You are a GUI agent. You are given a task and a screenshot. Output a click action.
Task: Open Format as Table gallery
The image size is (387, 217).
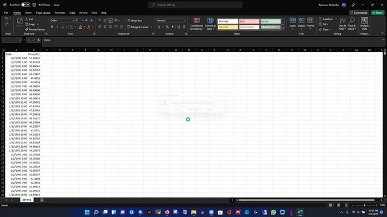click(210, 24)
